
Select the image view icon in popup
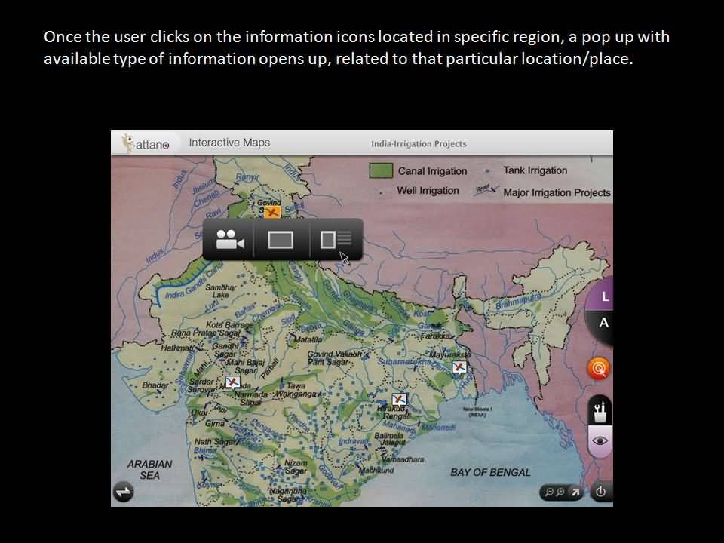(x=281, y=240)
